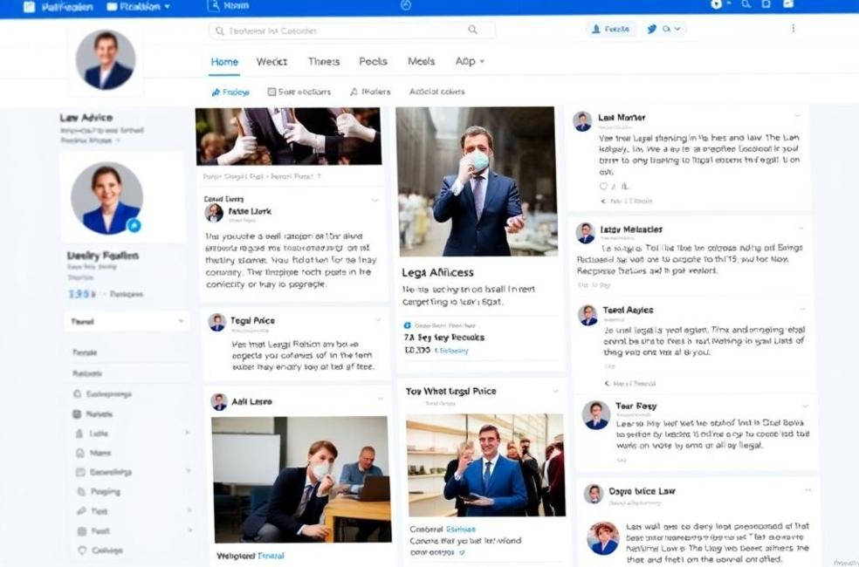Click the verified badge on the sidebar profile photo

coord(134,225)
